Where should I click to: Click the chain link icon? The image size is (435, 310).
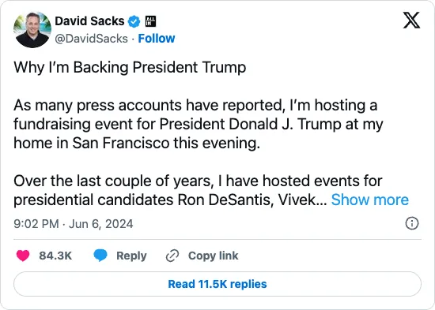[x=172, y=256]
